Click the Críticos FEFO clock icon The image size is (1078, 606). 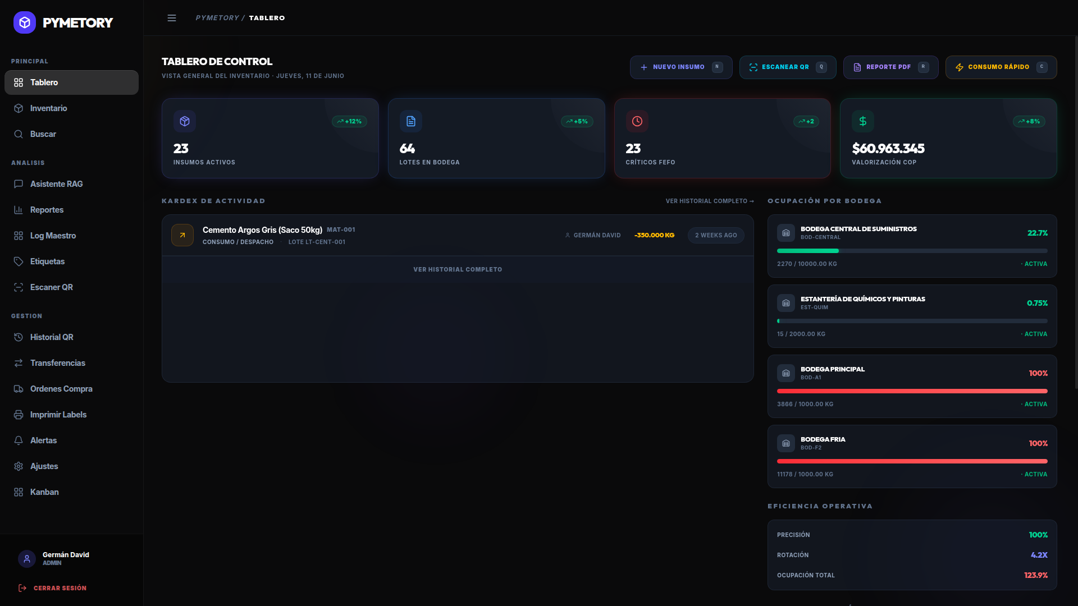point(637,121)
